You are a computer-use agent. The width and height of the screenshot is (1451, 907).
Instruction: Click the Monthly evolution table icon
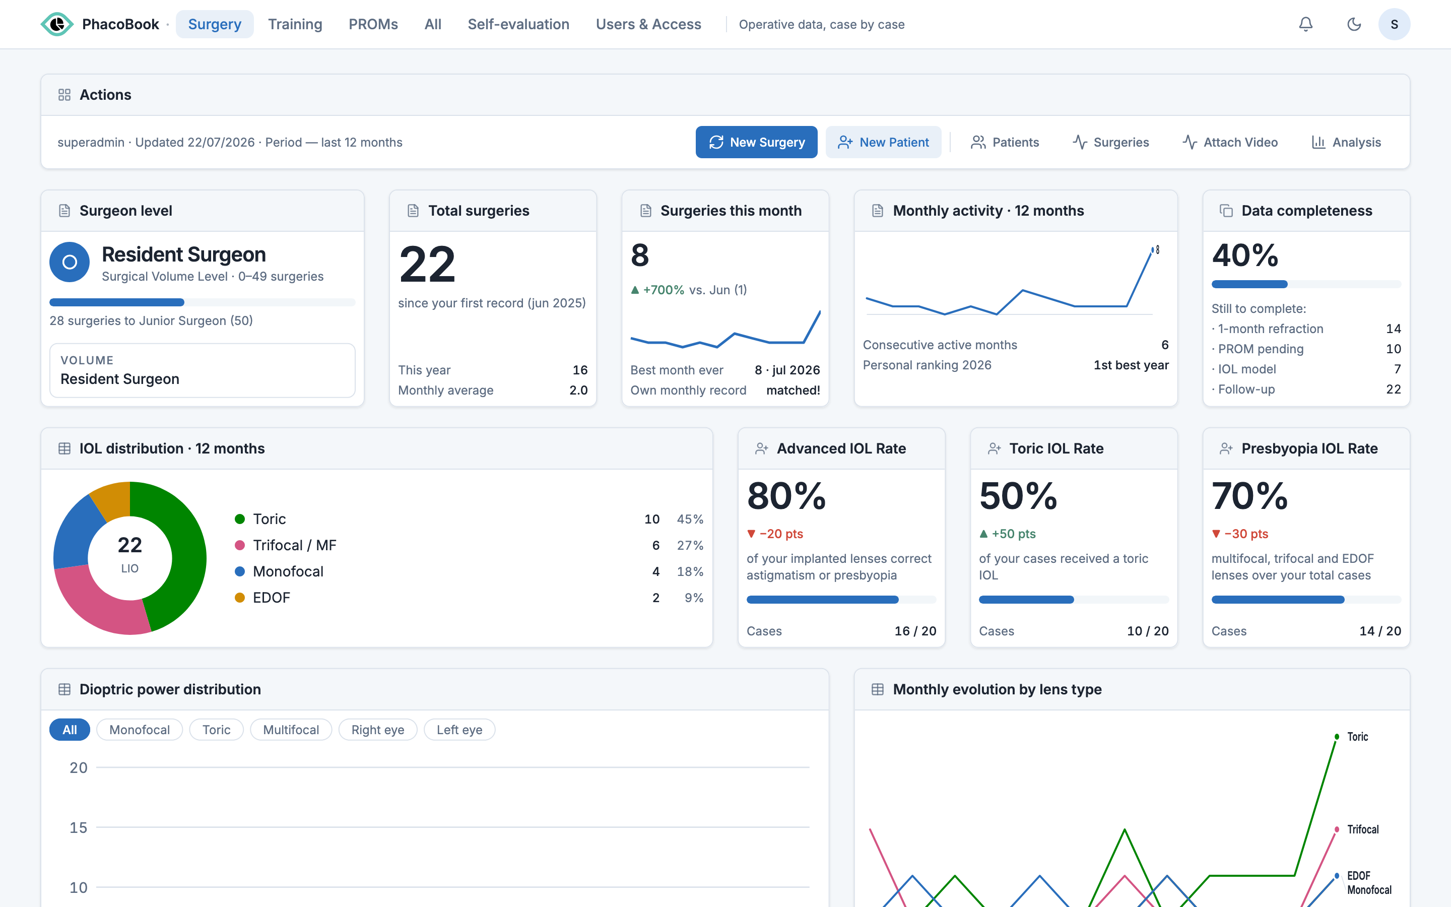pos(877,689)
